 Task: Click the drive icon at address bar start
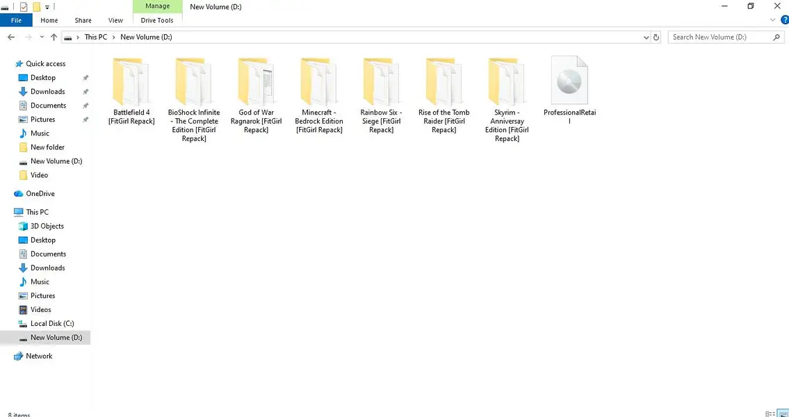click(68, 38)
